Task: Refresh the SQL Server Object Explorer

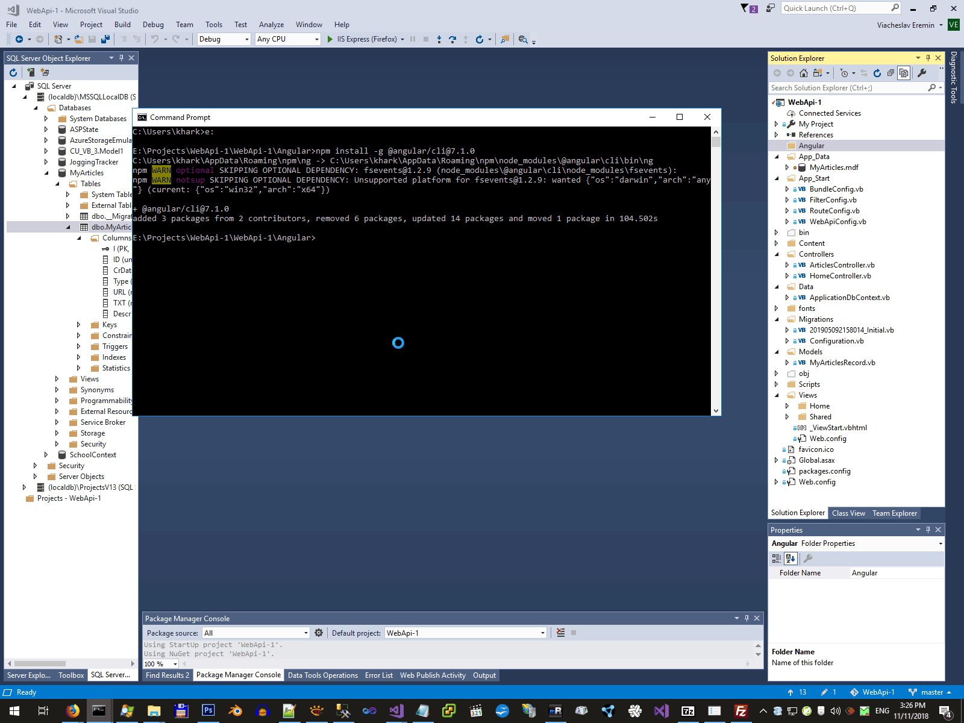Action: point(13,72)
